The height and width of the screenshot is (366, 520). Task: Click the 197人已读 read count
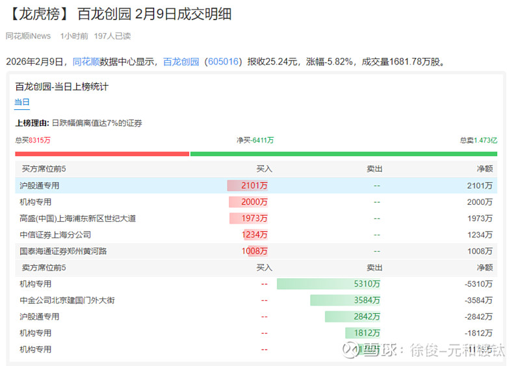click(112, 36)
